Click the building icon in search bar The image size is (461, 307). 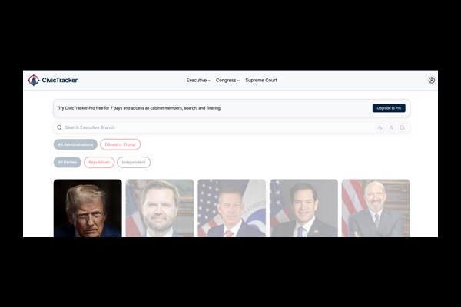402,127
